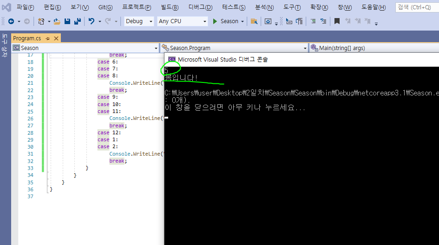
Task: Open the 확장(X) menu
Action: (319, 7)
